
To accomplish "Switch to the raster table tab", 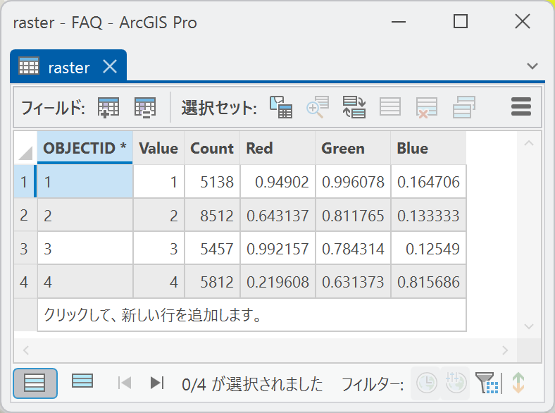I will [x=68, y=68].
